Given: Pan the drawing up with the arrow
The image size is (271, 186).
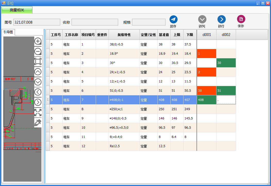Looking at the screenshot, I should tap(38, 72).
